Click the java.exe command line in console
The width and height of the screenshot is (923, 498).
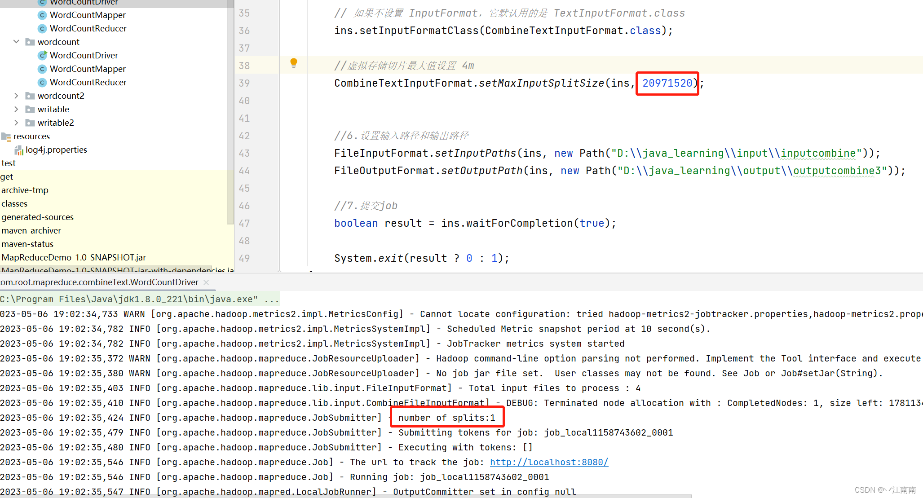pyautogui.click(x=140, y=299)
